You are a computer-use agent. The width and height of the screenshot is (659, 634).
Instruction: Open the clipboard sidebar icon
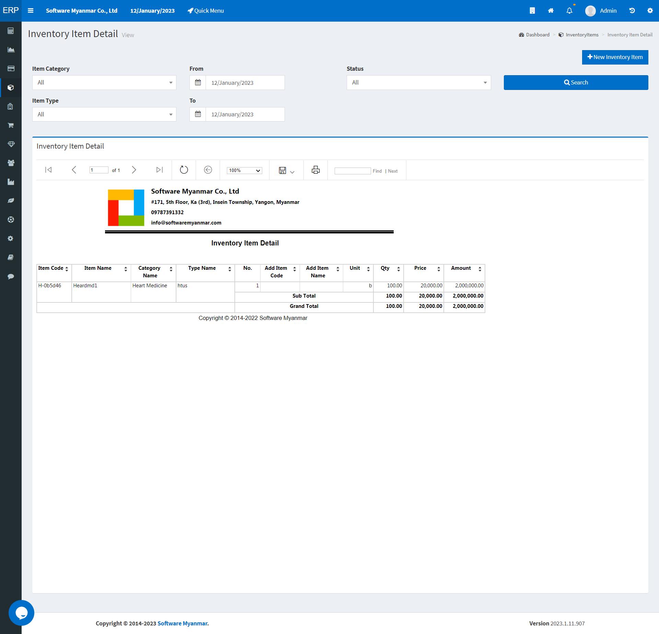[x=11, y=106]
